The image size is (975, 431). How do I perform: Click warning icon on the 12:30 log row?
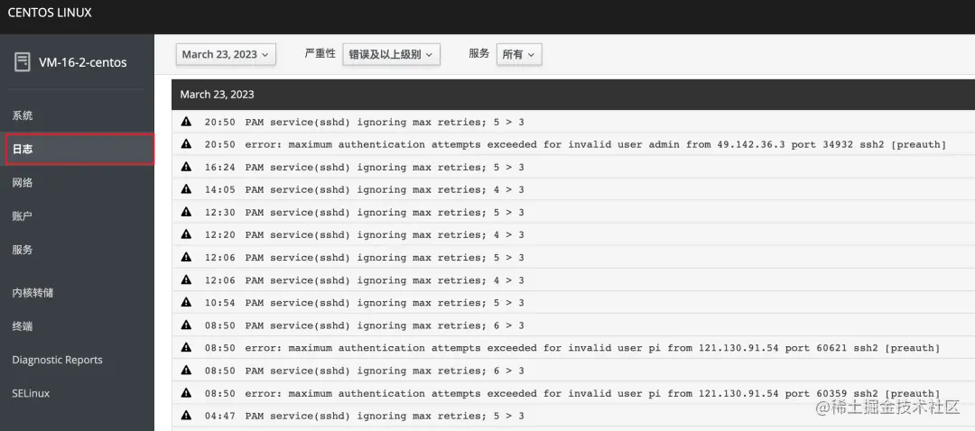(x=186, y=212)
